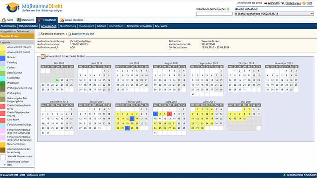Click the green Bemerkung vorhanden triangle marker
317x178 pixels.
pyautogui.click(x=5, y=165)
